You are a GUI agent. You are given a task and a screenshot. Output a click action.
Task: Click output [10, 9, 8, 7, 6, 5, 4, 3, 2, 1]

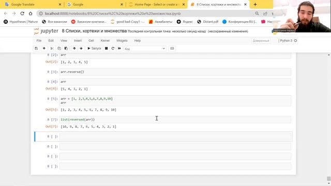(88, 127)
